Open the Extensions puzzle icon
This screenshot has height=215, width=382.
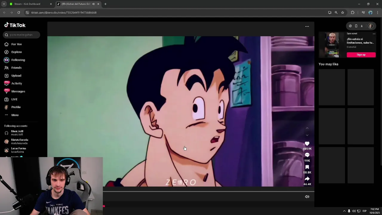click(352, 13)
